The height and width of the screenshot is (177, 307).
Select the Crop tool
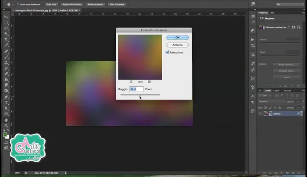pos(6,39)
